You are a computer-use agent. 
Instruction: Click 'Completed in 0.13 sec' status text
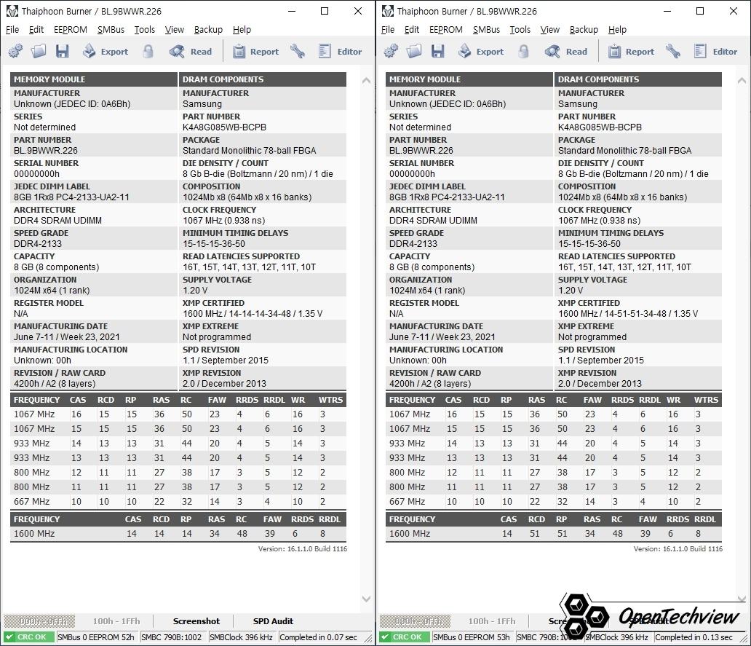694,637
